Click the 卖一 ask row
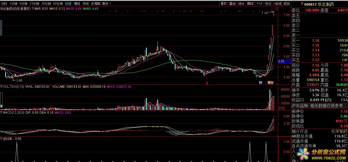The width and height of the screenshot is (348, 162). tap(320, 35)
